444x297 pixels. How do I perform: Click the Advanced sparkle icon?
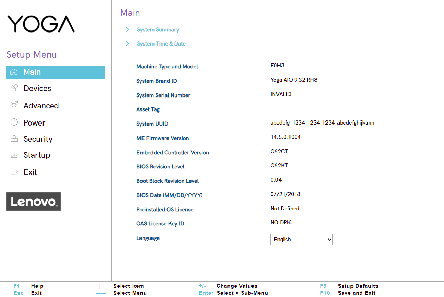click(14, 105)
